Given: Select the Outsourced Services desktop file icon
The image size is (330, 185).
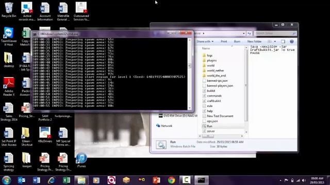Looking at the screenshot, I should coord(81,11).
